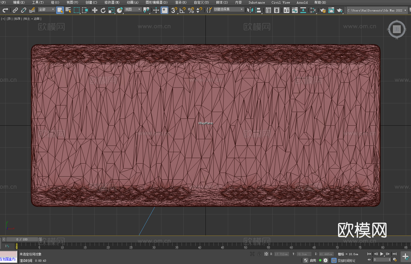
Task: Click Go to Start playback button
Action: point(369,254)
